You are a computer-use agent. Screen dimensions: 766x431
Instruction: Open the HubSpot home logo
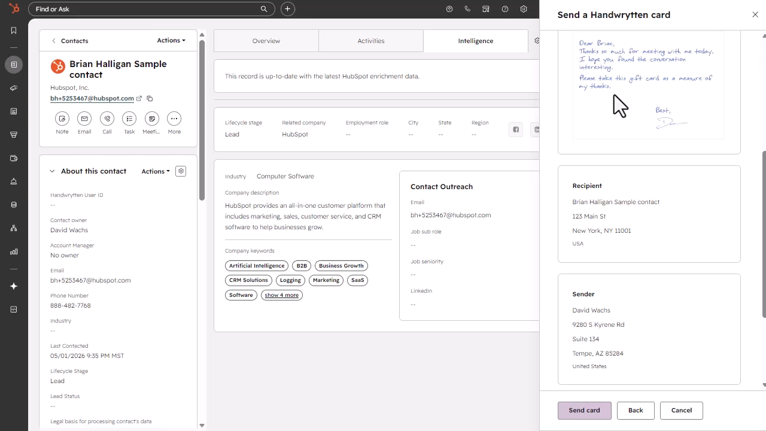point(14,9)
